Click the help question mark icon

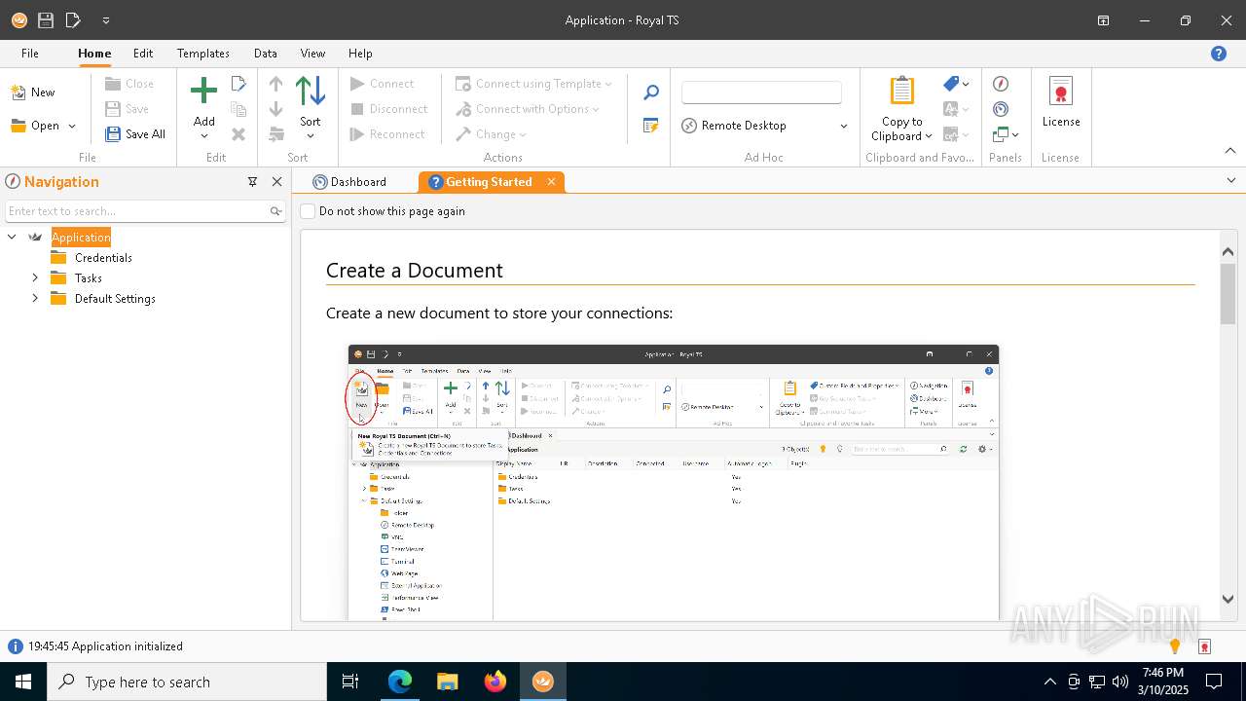pos(1219,54)
